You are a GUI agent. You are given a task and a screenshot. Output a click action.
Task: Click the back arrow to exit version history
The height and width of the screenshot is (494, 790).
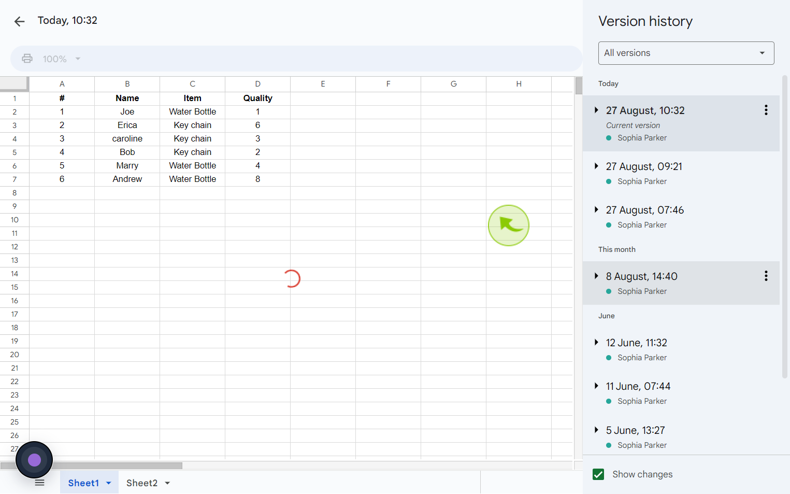[x=19, y=21]
